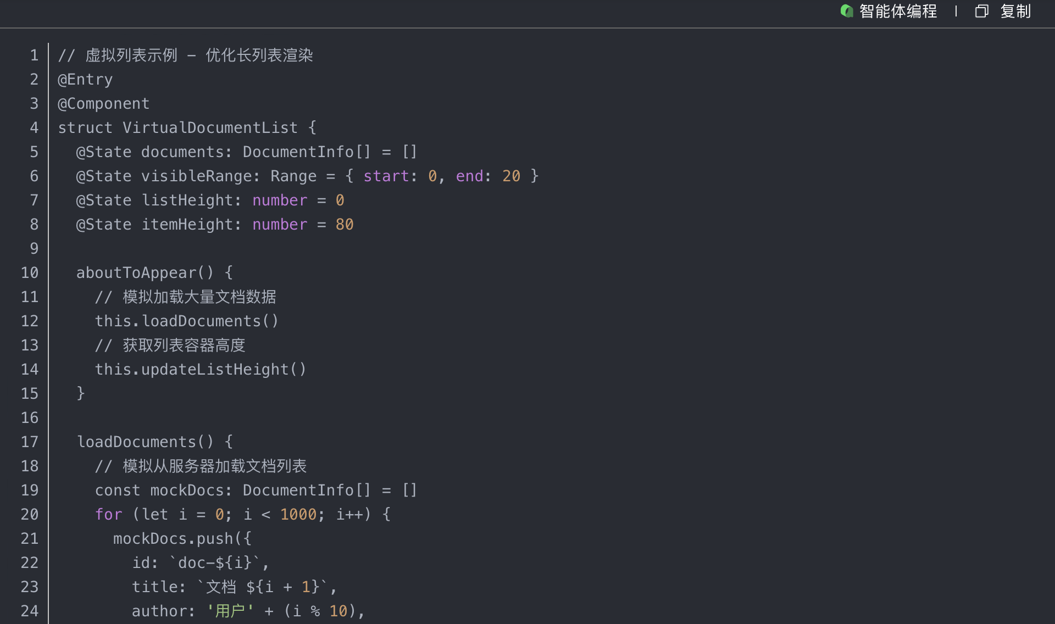Click the 'for' keyword on line 20

pos(108,515)
